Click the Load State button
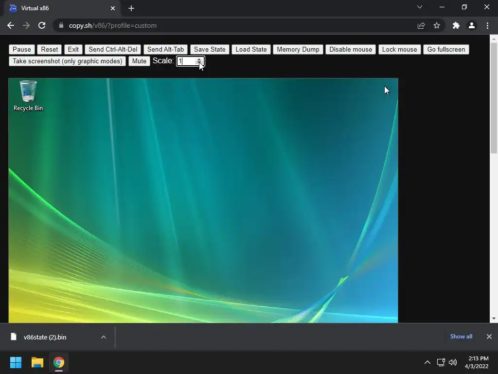The width and height of the screenshot is (498, 374). (x=251, y=49)
